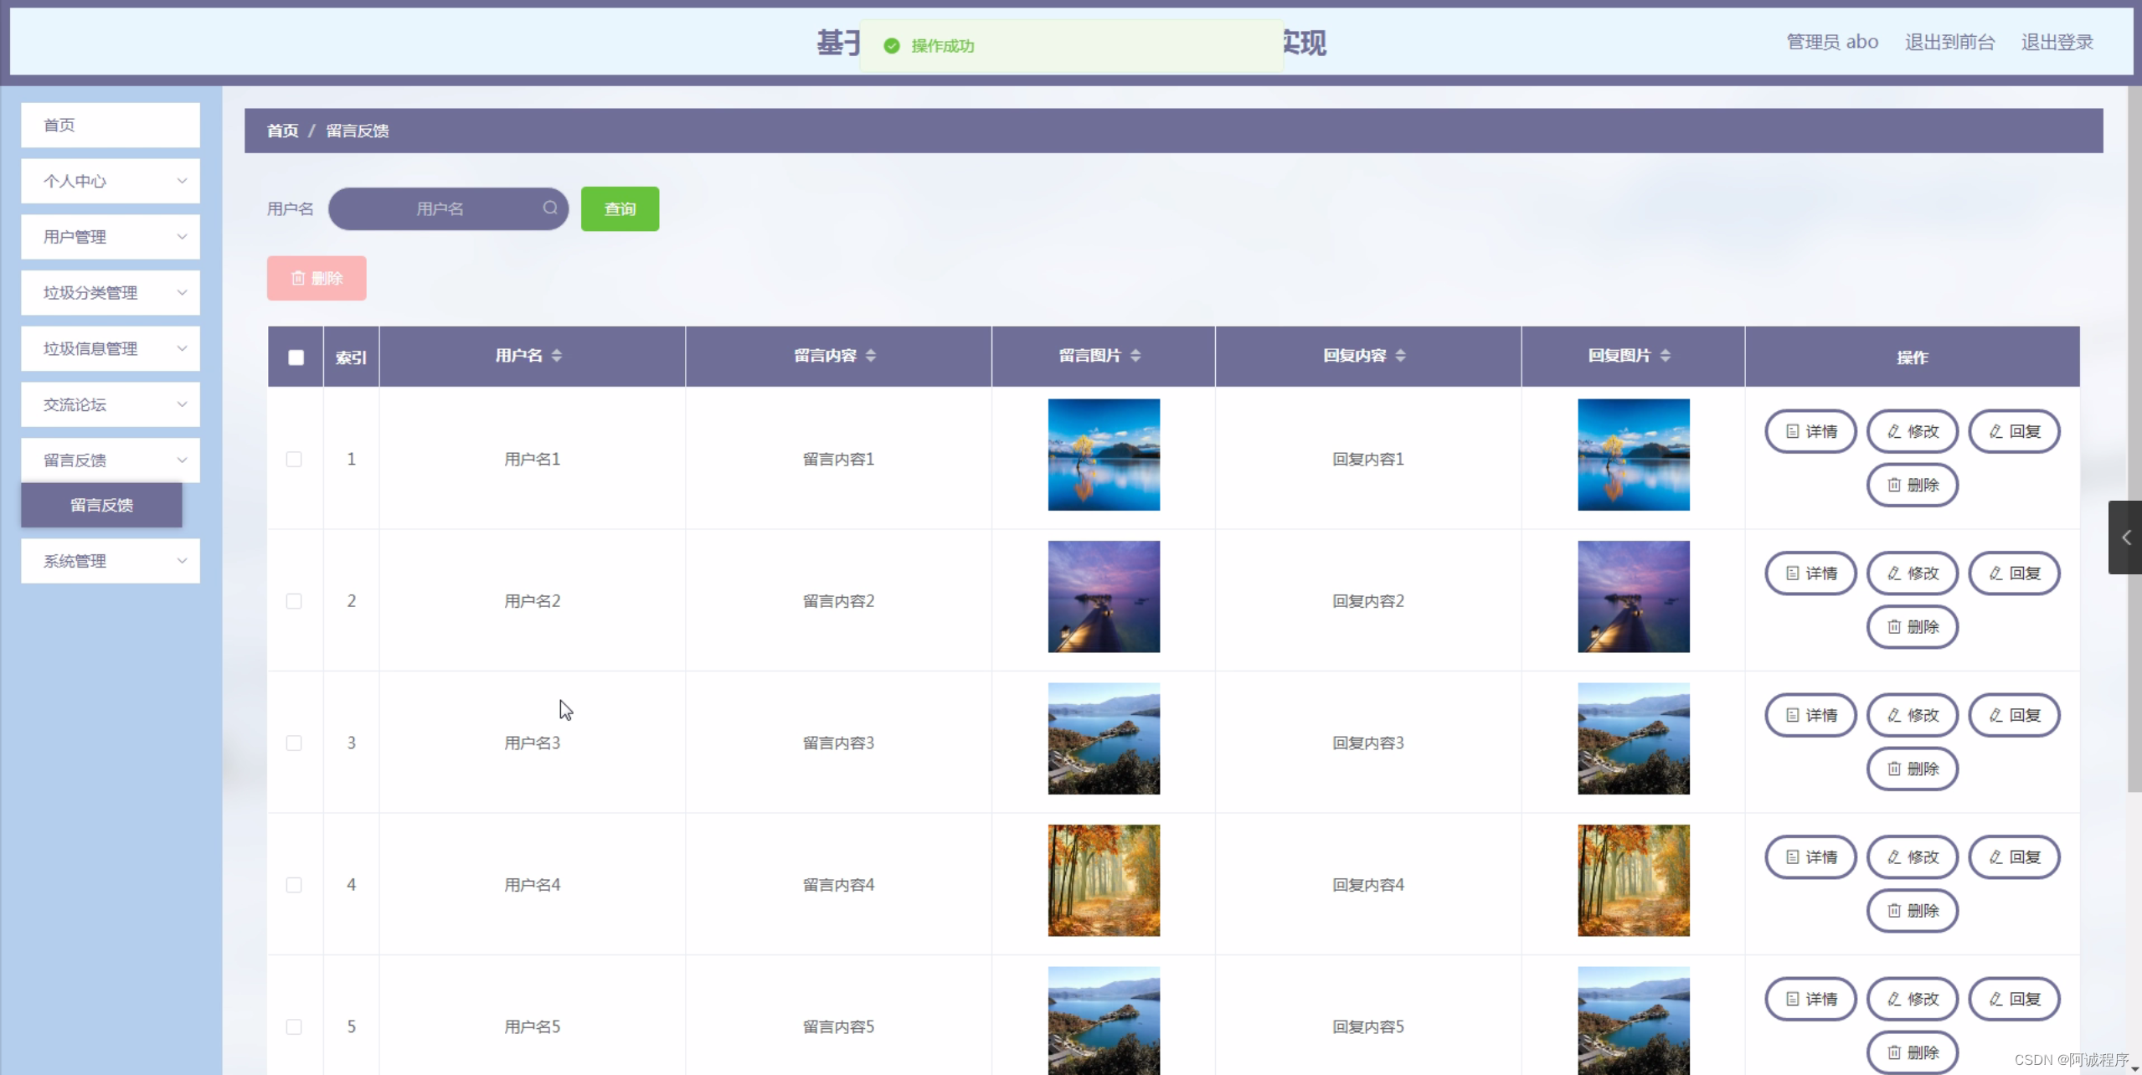The image size is (2142, 1075).
Task: Sort table by 回复内容 column arrows
Action: 1400,356
